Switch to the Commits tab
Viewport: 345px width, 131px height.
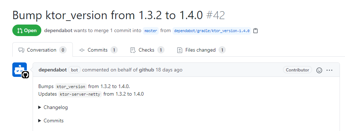pyautogui.click(x=98, y=50)
